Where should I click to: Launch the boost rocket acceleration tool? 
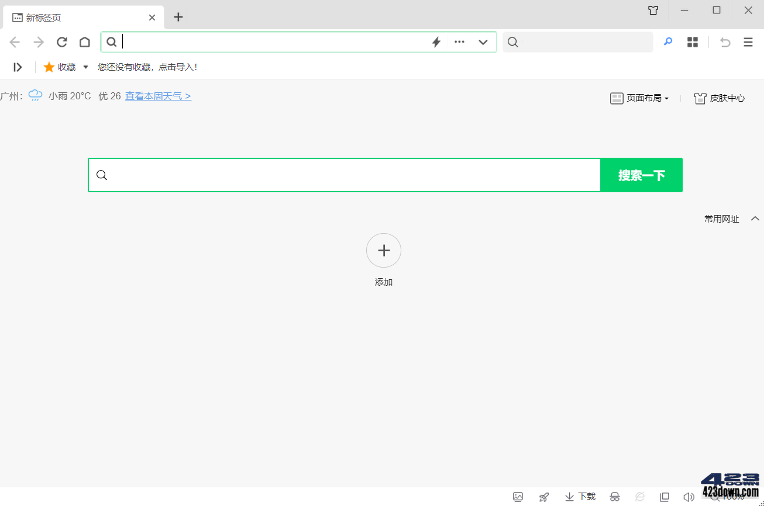point(543,497)
